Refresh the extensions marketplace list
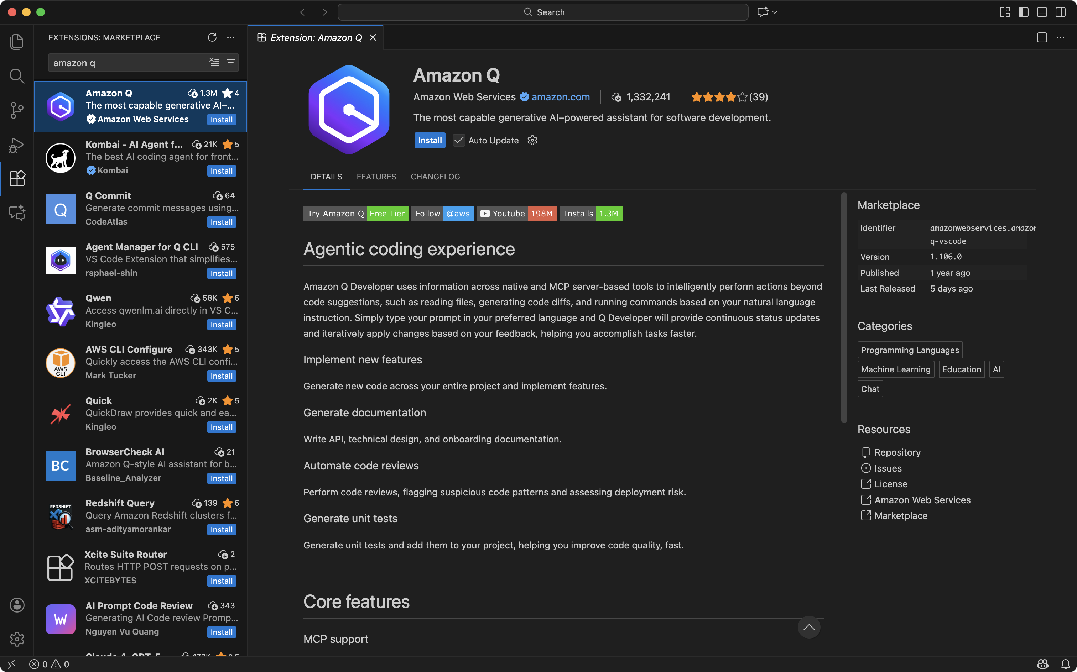This screenshot has height=672, width=1077. tap(213, 37)
